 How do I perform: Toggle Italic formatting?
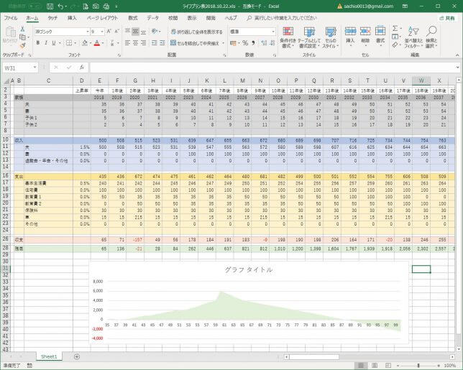45,43
